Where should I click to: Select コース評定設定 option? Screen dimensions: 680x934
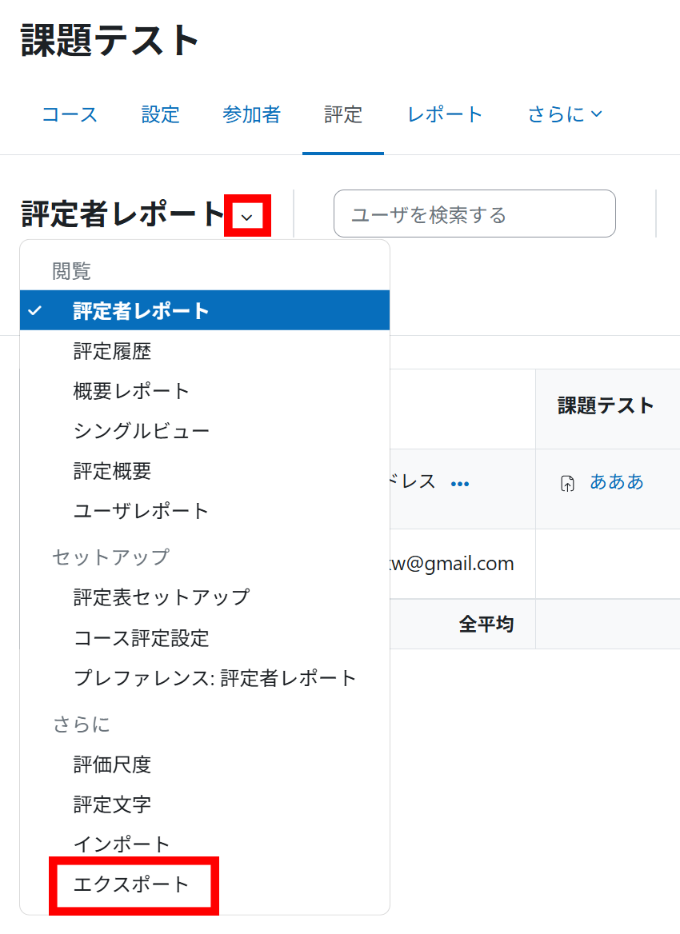coord(141,638)
